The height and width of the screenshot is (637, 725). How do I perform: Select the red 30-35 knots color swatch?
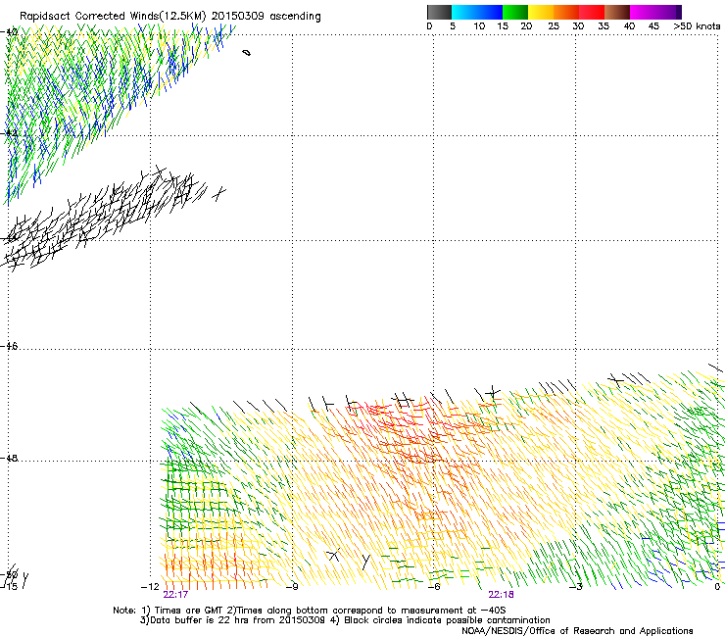(x=592, y=12)
